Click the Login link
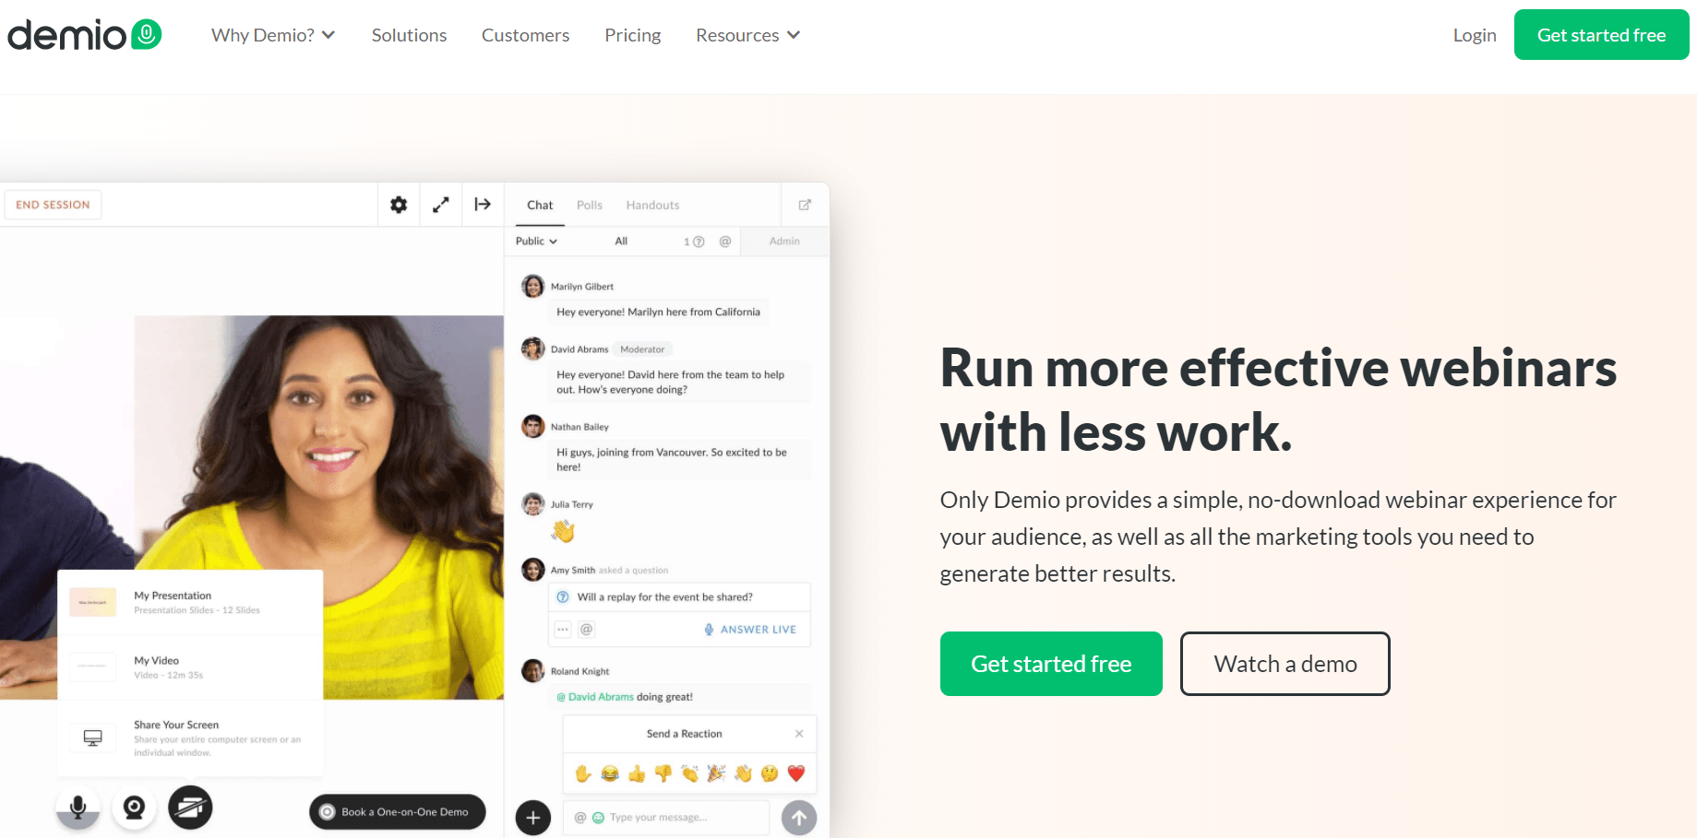 (1475, 35)
